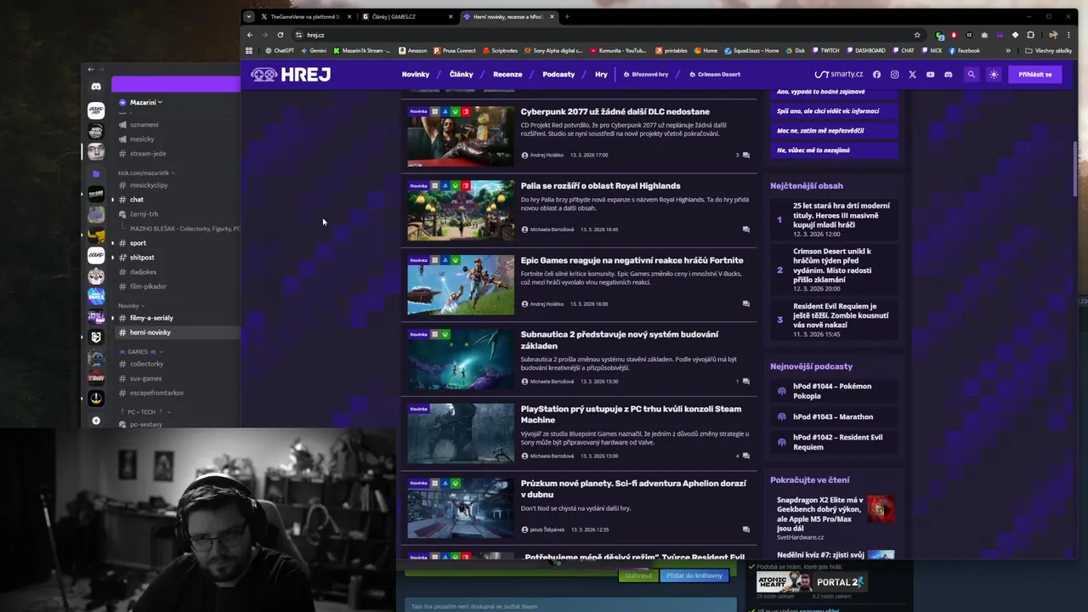The width and height of the screenshot is (1088, 612).
Task: Open Novinky in HREJ navigation
Action: pos(416,75)
